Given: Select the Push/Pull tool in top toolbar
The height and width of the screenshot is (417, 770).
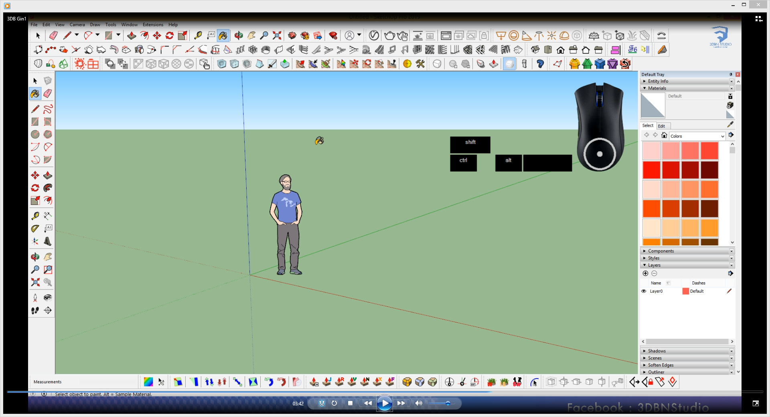Looking at the screenshot, I should click(132, 36).
